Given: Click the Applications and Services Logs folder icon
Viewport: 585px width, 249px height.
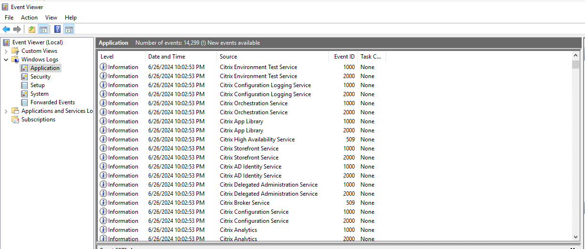Looking at the screenshot, I should point(16,111).
